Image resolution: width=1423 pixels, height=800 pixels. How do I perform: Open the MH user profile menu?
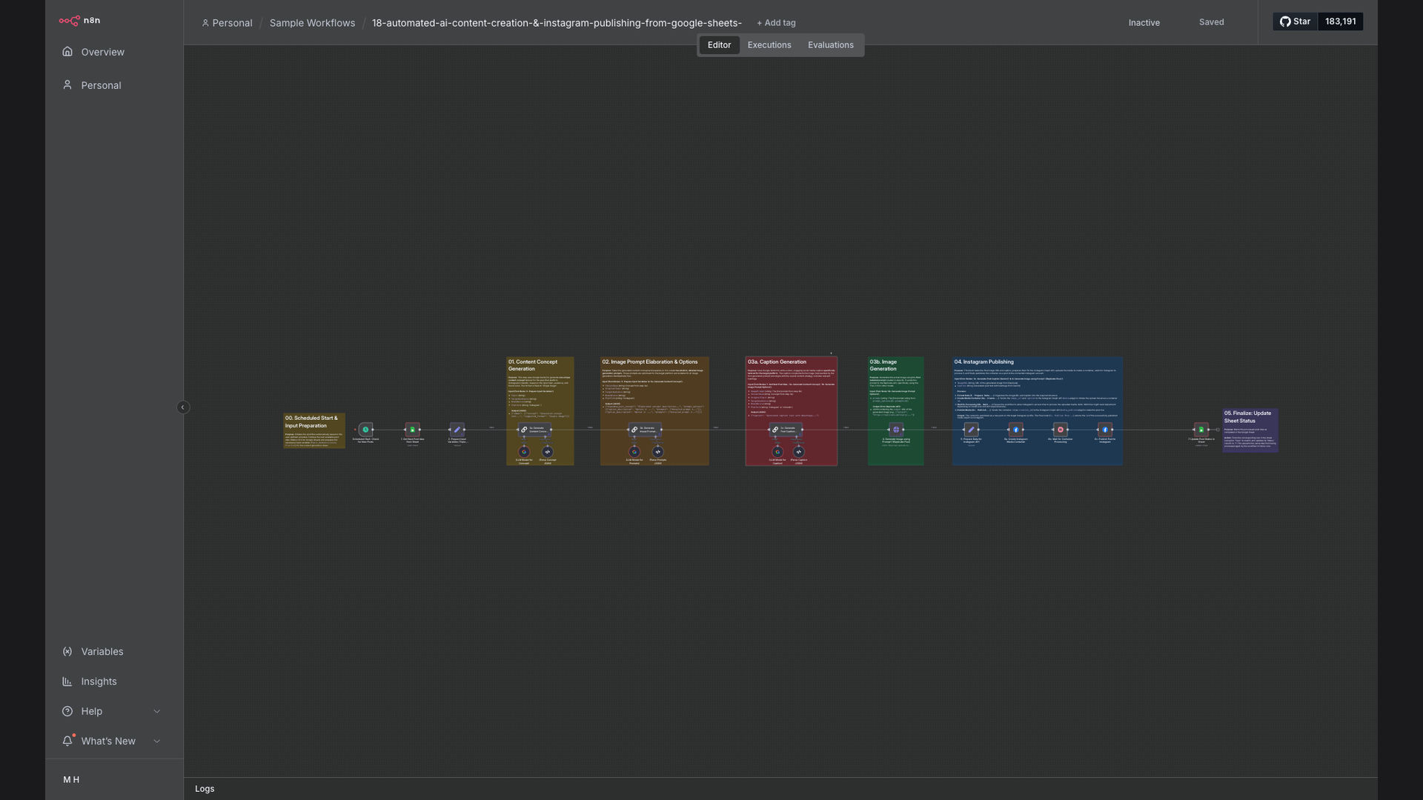pyautogui.click(x=71, y=780)
